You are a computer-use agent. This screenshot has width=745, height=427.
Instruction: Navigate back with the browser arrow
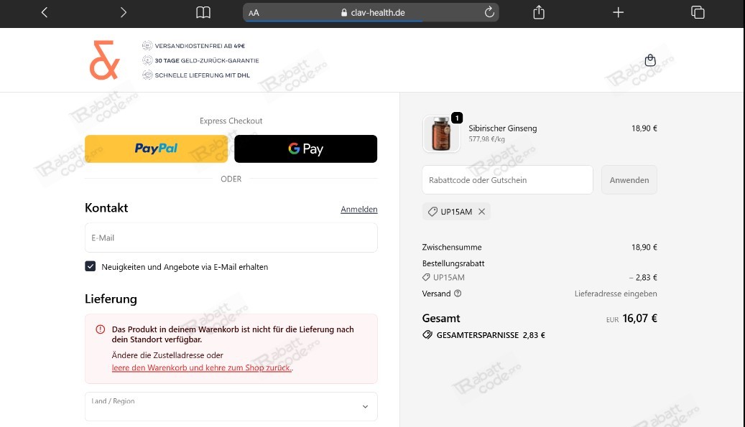[x=44, y=12]
